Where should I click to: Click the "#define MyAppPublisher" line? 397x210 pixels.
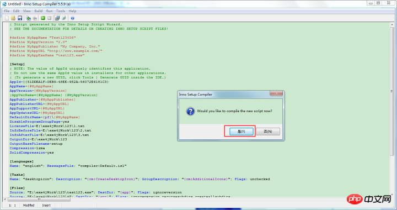[x=55, y=46]
